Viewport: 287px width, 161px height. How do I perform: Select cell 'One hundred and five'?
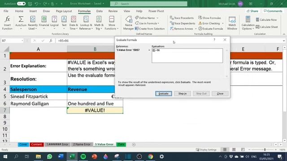[x=95, y=103]
